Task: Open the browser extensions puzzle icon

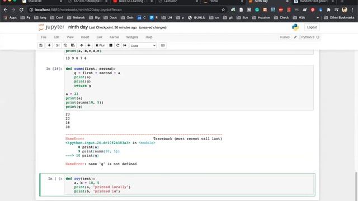Action: (x=328, y=10)
